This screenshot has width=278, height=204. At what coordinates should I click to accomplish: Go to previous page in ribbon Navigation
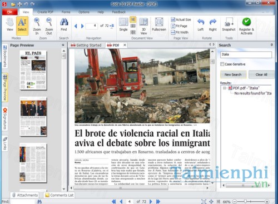(76, 26)
